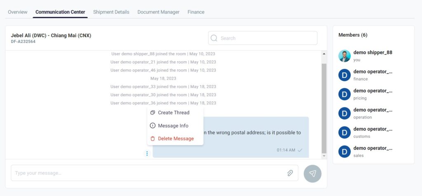
Task: Click the message delivered checkmark icon
Action: click(300, 150)
